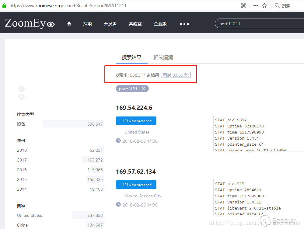Open the 探索 menu item
Screen dimensions: 304x229
(x=87, y=24)
